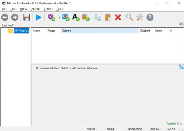The height and width of the screenshot is (131, 184).
Task: Record a new macro with red dot icon
Action: 66,17
